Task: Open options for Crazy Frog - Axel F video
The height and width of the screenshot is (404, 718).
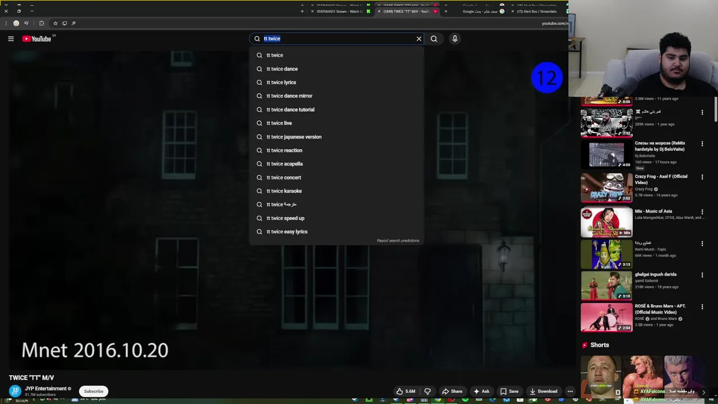Action: pos(702,177)
